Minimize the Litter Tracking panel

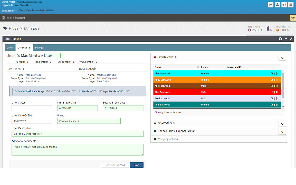[286, 39]
